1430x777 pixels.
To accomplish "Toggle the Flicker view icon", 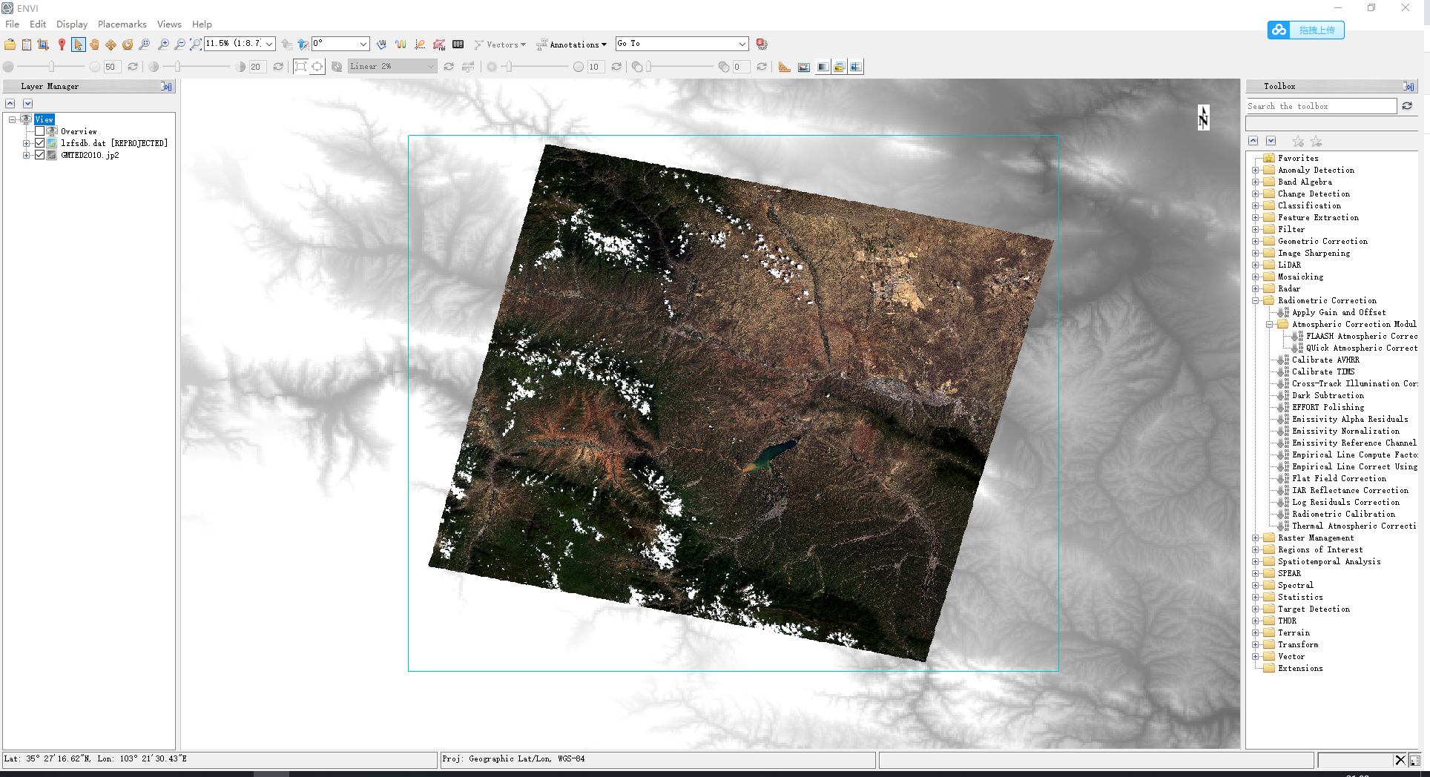I will click(x=840, y=67).
